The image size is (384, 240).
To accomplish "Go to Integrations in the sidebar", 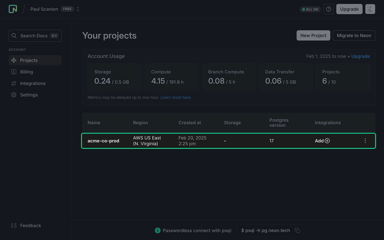I will coord(33,83).
